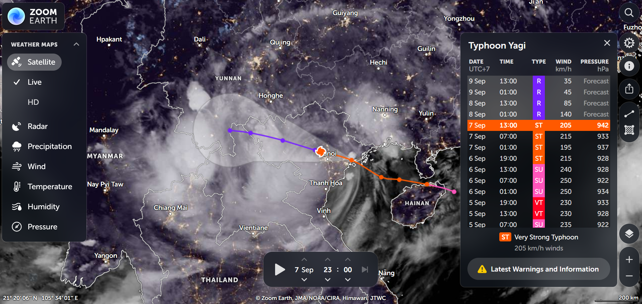Open the settings gear icon
This screenshot has width=642, height=304.
coord(629,43)
